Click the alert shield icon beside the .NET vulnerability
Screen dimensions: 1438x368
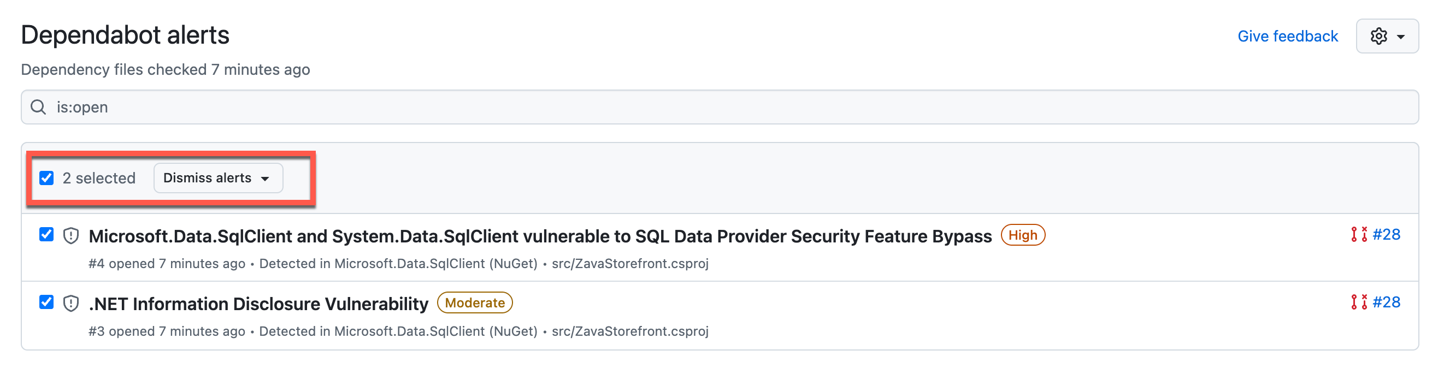coord(70,304)
